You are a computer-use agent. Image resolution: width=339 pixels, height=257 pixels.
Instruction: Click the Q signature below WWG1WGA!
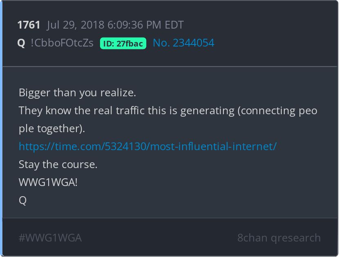click(x=23, y=200)
